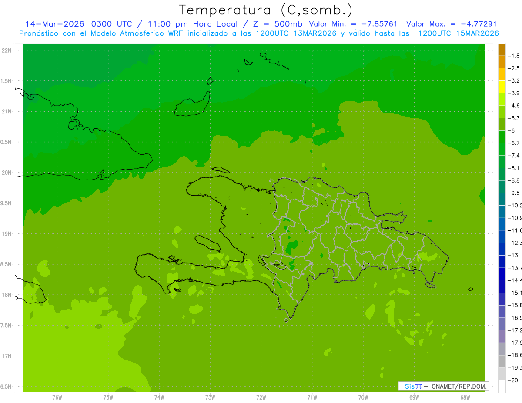Click the blue swatch between -13 and -13.7
522x403 pixels.
[x=502, y=261]
